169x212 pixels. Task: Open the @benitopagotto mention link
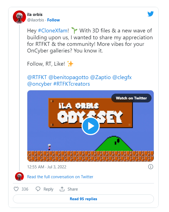pos(68,77)
